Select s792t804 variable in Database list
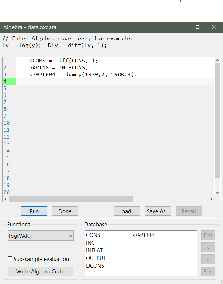 click(143, 235)
